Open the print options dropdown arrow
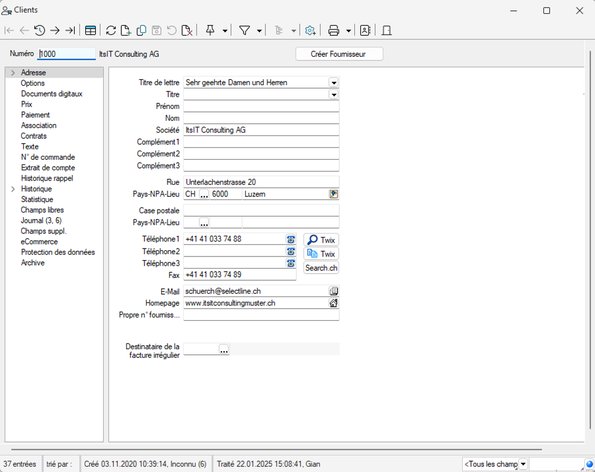The width and height of the screenshot is (595, 472). tap(349, 31)
